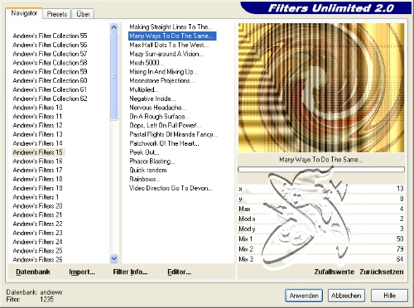Select Andrew's Filters 19 category
414x308 pixels.
point(37,188)
